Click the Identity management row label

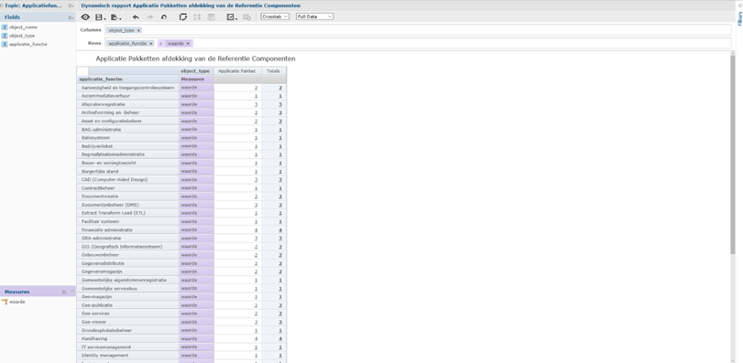click(x=104, y=356)
